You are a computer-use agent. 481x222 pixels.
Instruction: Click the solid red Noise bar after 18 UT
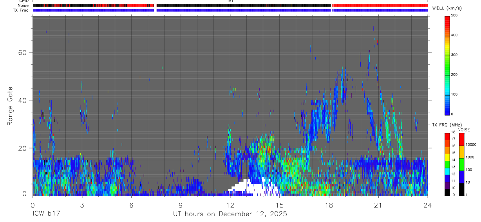pyautogui.click(x=381, y=6)
